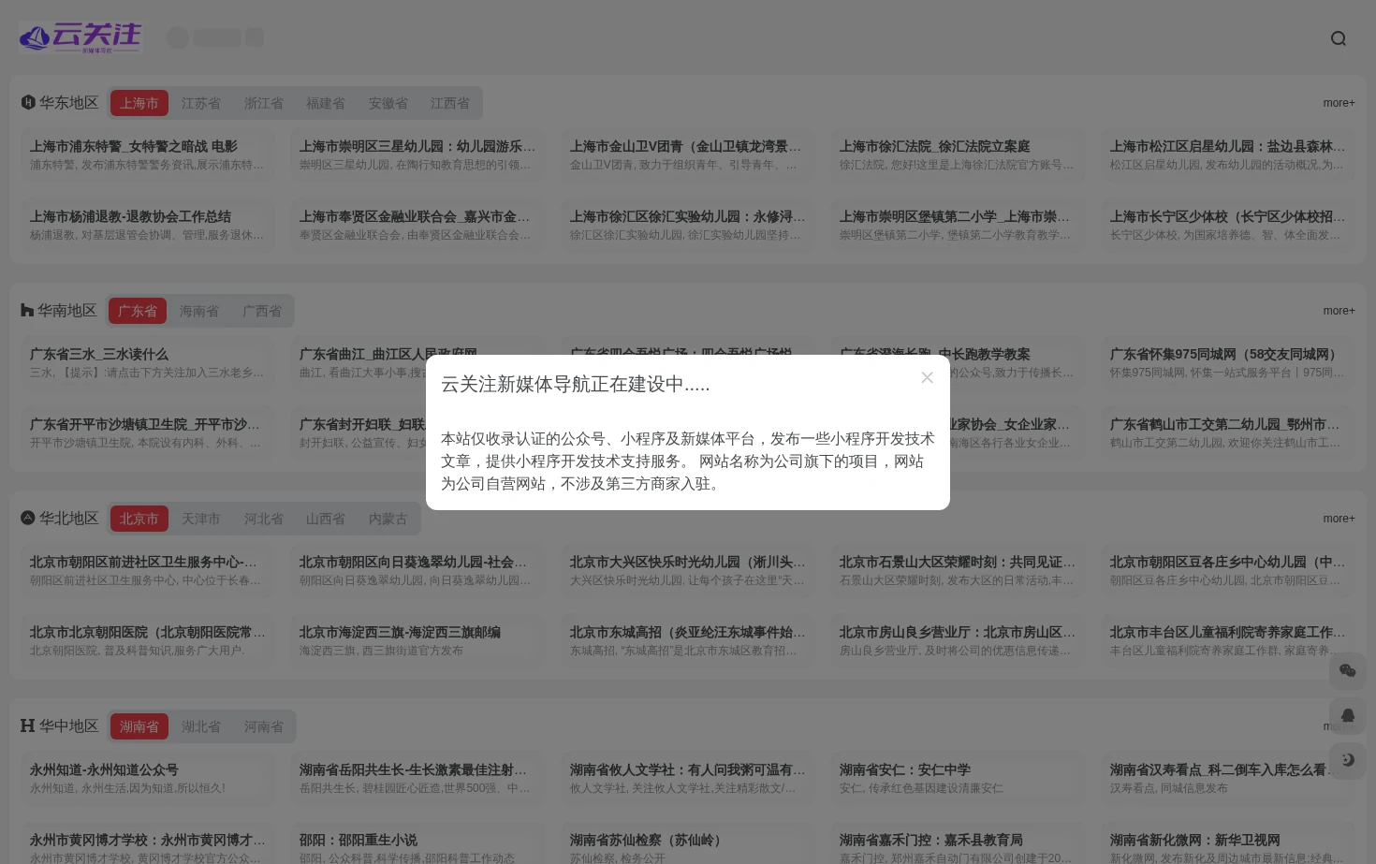
Task: Select the 天津市 tab
Action: pyautogui.click(x=201, y=519)
